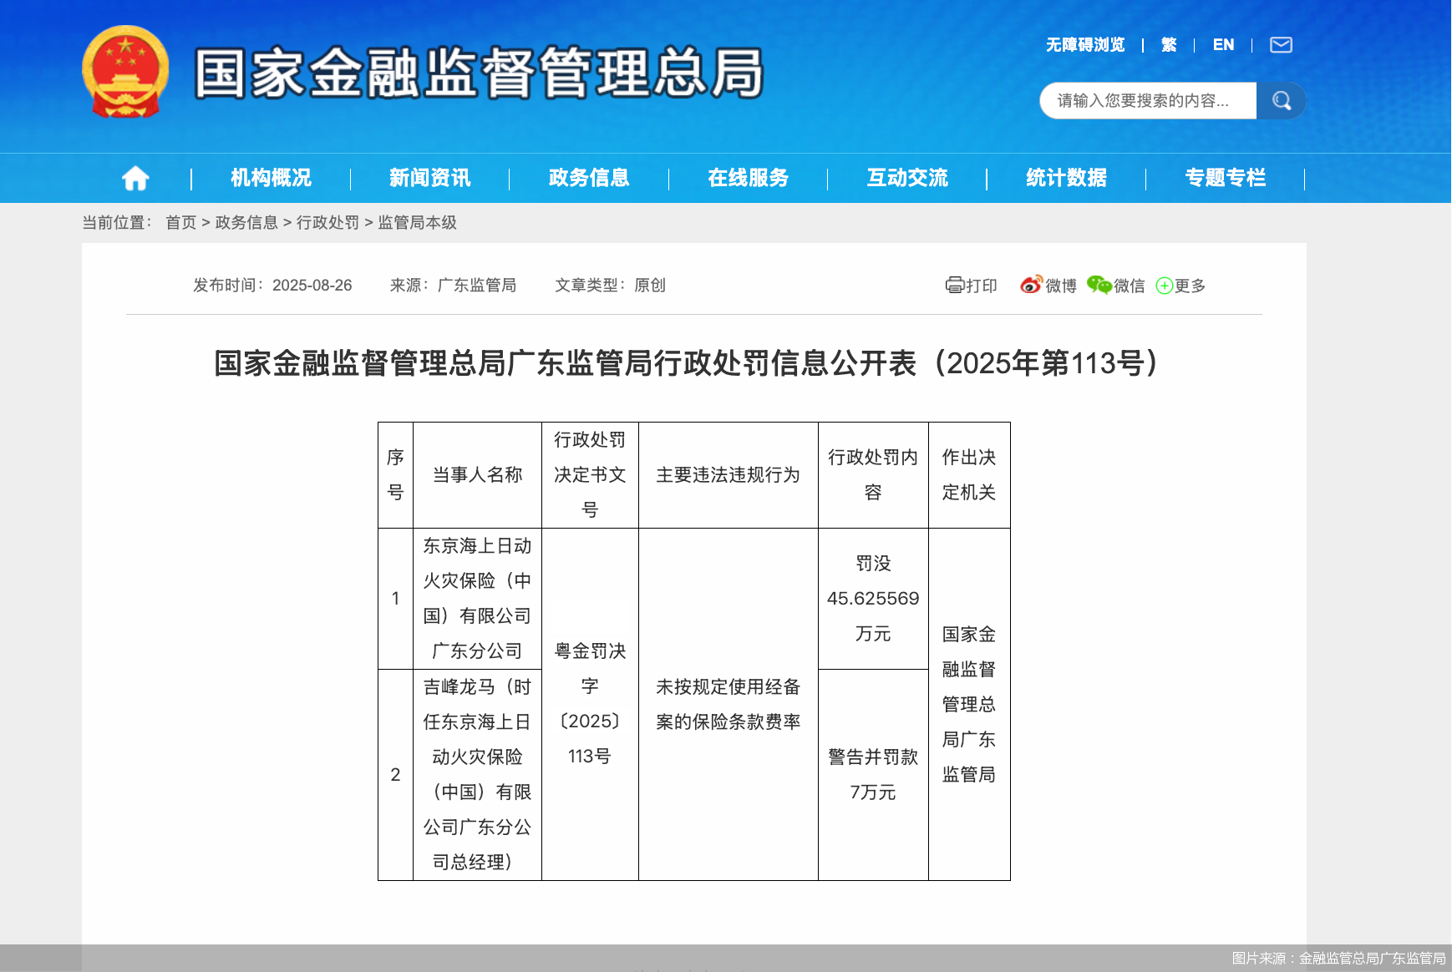The width and height of the screenshot is (1452, 972).
Task: Click the article title with 第113号
Action: click(x=686, y=363)
